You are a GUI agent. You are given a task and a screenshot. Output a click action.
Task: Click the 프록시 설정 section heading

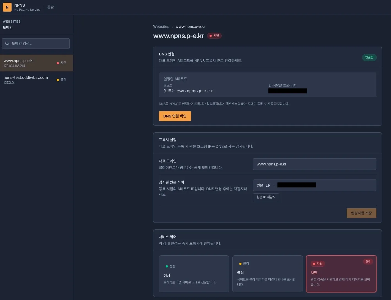[167, 140]
